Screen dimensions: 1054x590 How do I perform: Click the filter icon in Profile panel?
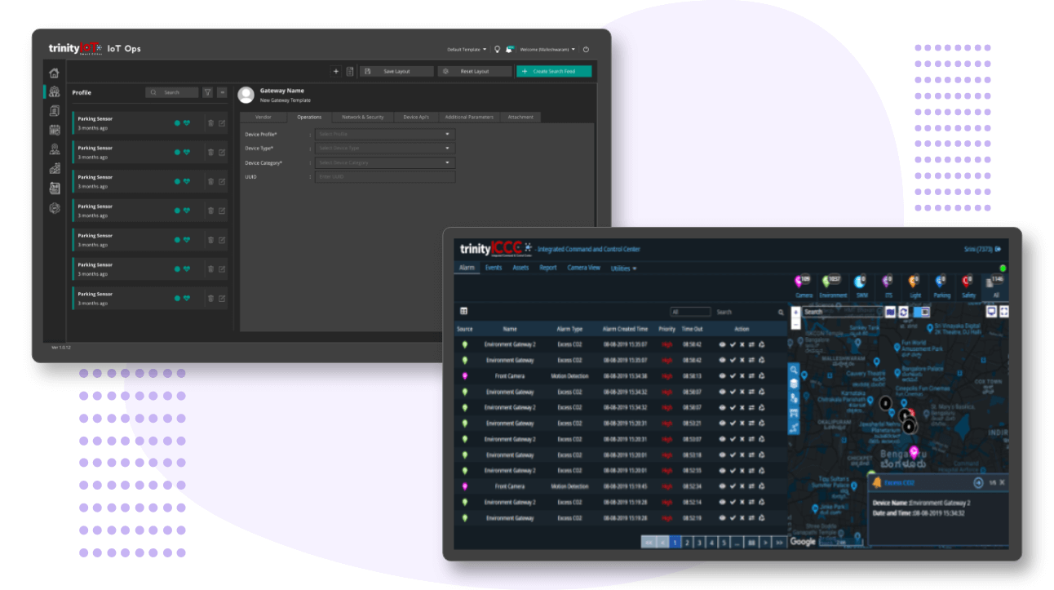tap(207, 92)
